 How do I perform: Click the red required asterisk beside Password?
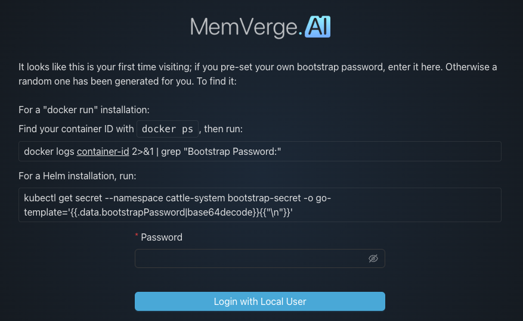pyautogui.click(x=137, y=236)
